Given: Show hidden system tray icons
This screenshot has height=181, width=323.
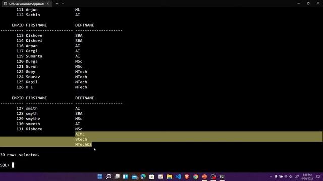Looking at the screenshot, I should tap(271, 176).
